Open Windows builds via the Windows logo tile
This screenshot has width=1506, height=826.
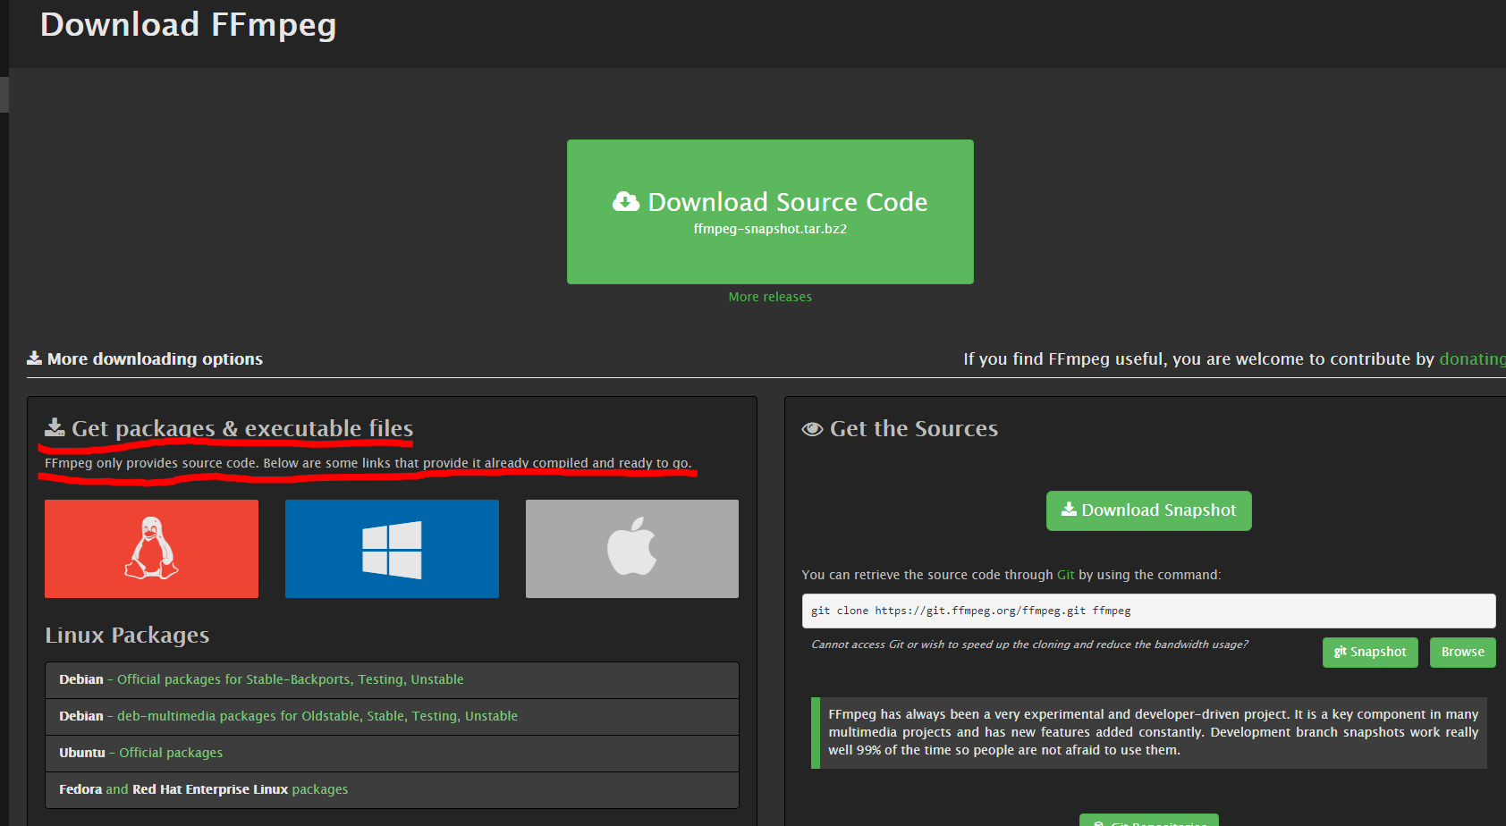click(x=391, y=548)
